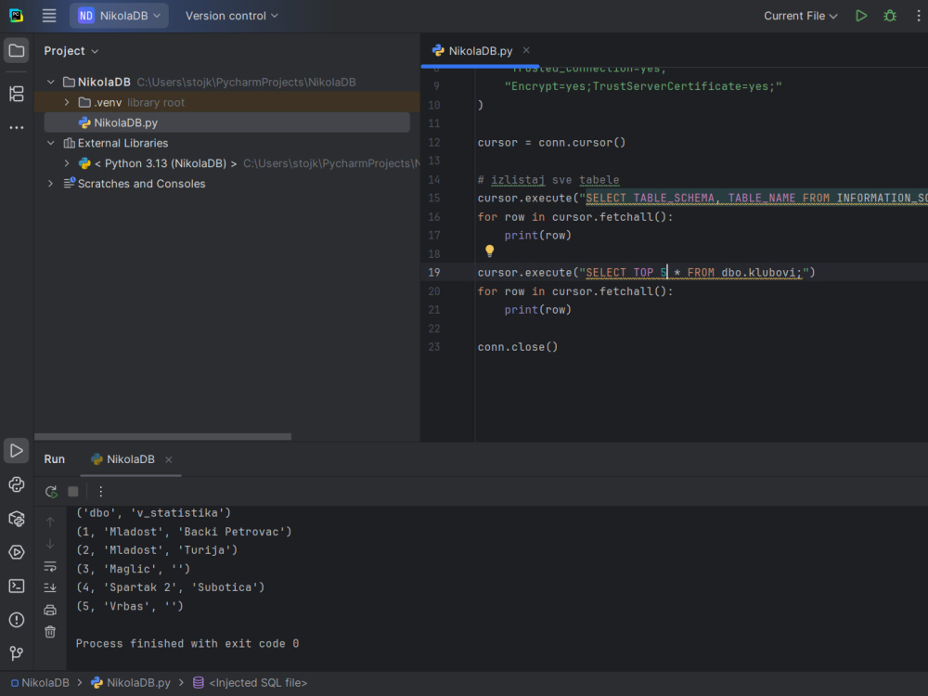Start debugging with the bug icon
This screenshot has height=696, width=928.
pos(890,16)
